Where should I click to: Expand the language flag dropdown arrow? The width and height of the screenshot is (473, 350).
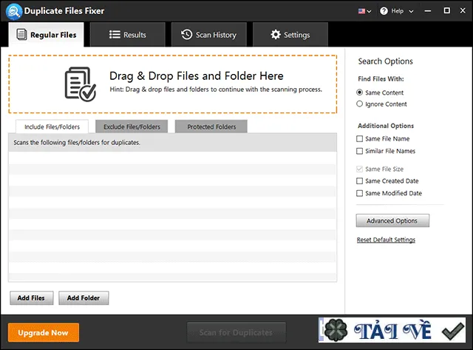[x=369, y=12]
